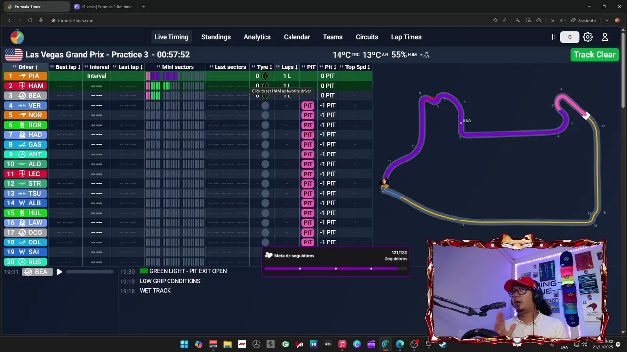The width and height of the screenshot is (627, 352).
Task: Pause the live timing feed
Action: (554, 37)
